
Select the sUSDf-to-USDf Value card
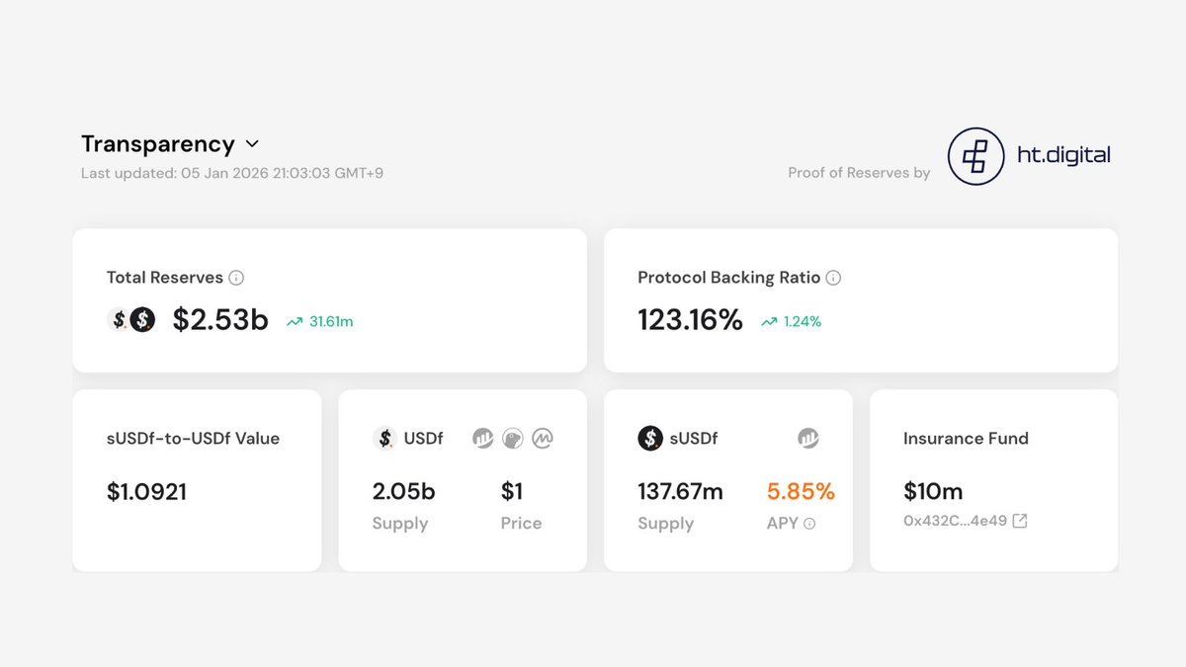coord(197,480)
